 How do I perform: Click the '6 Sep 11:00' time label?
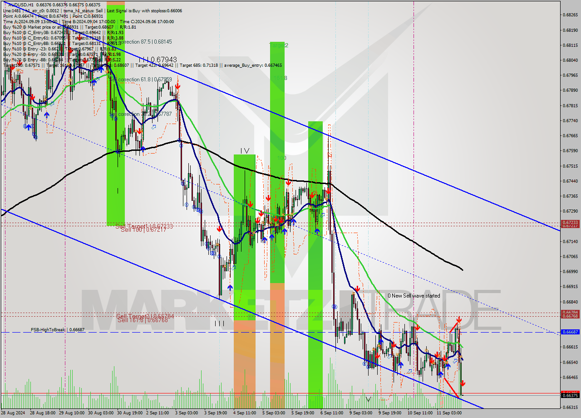(331, 413)
